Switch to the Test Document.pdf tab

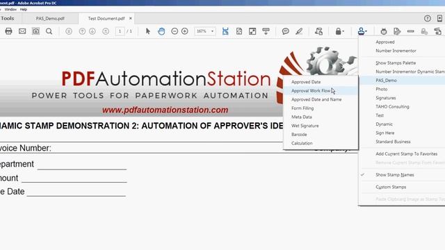click(x=106, y=19)
